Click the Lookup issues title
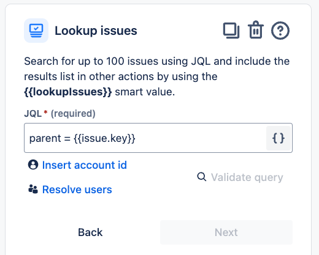This screenshot has height=255, width=319. [x=96, y=31]
